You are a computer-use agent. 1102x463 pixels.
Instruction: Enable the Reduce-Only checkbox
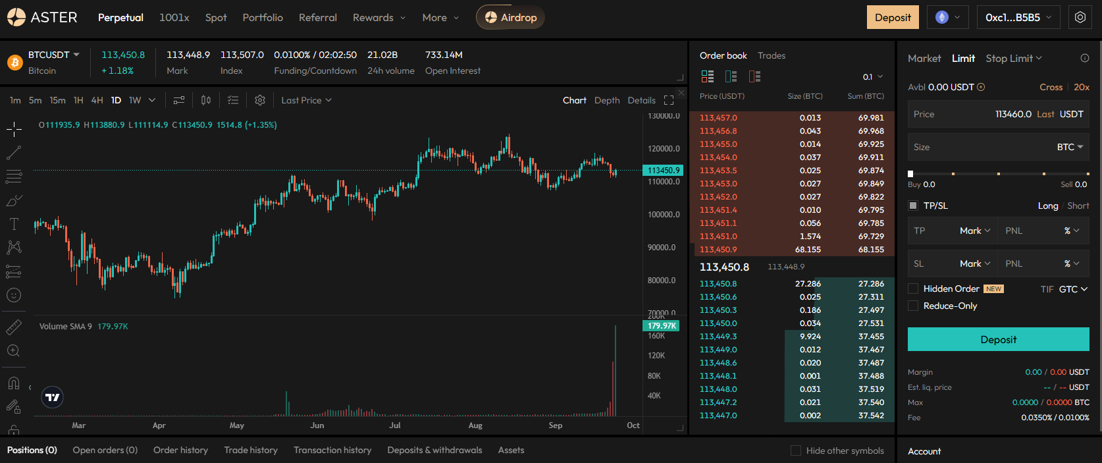click(913, 306)
